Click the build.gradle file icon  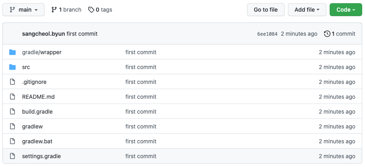coord(12,112)
